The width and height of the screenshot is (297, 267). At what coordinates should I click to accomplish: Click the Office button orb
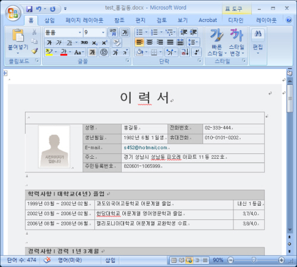[x=13, y=13]
